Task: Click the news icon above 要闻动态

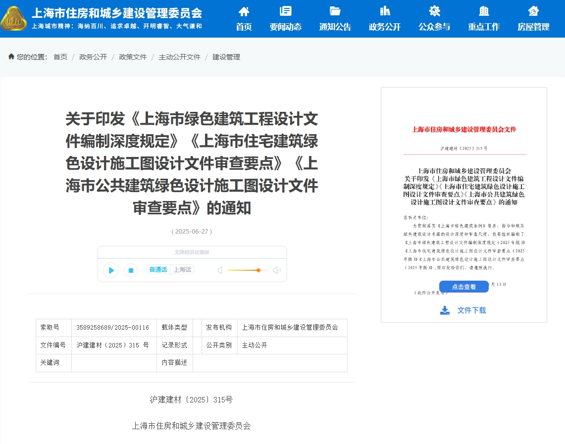Action: pyautogui.click(x=285, y=10)
